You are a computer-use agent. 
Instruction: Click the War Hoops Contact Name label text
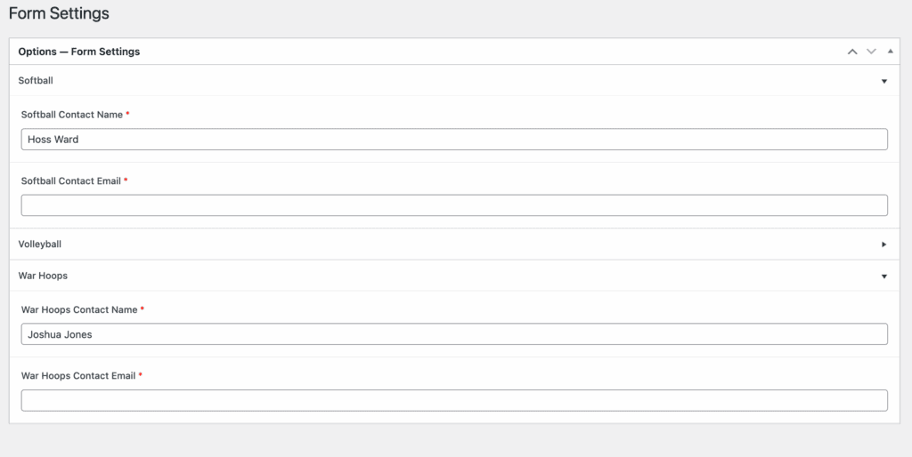tap(79, 310)
